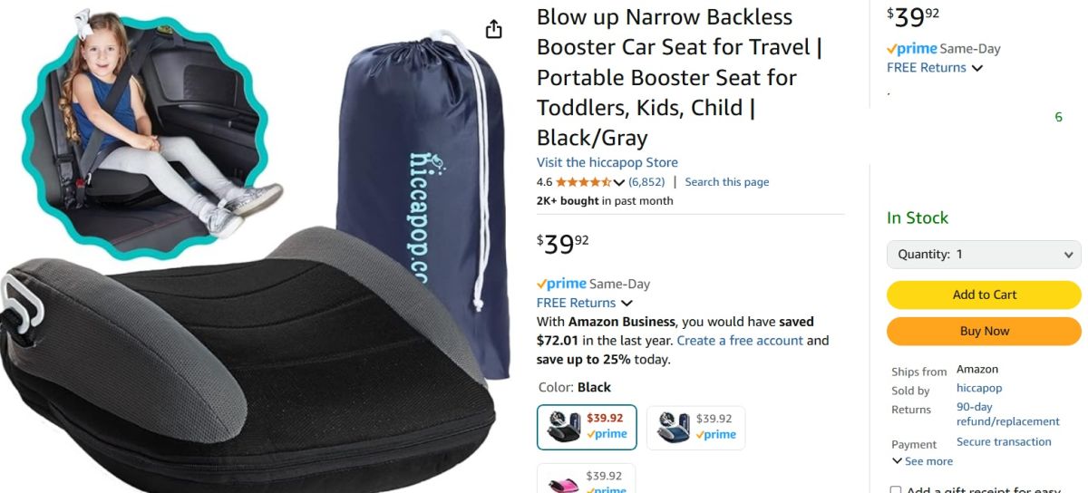Select the Black color swatch option
The height and width of the screenshot is (493, 1088).
click(587, 427)
